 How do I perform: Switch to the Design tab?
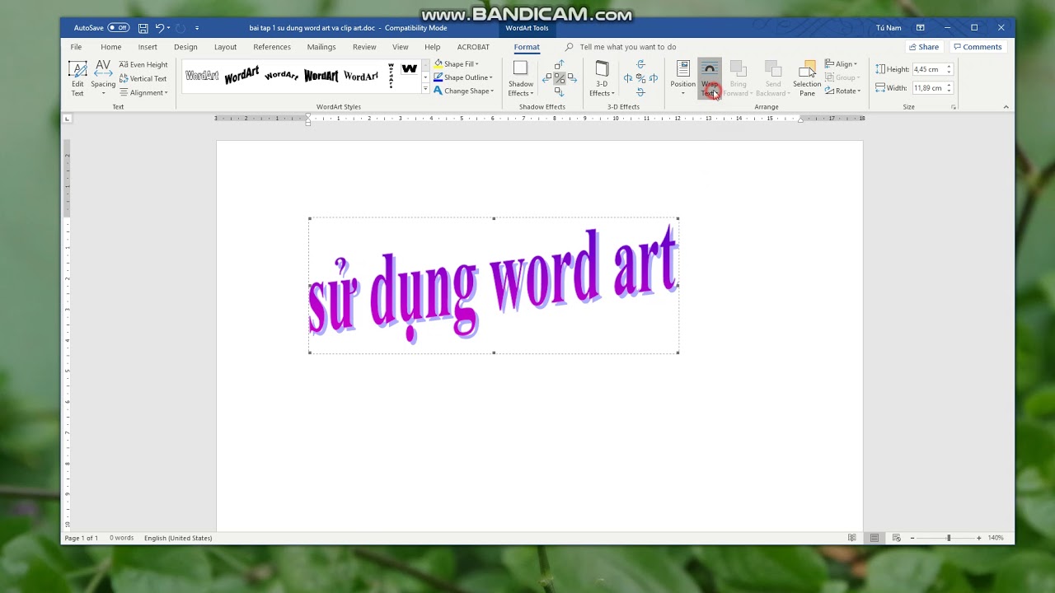pos(185,47)
